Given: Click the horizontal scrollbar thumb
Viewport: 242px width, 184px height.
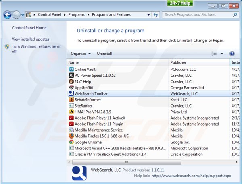Looking at the screenshot, I should click(127, 162).
